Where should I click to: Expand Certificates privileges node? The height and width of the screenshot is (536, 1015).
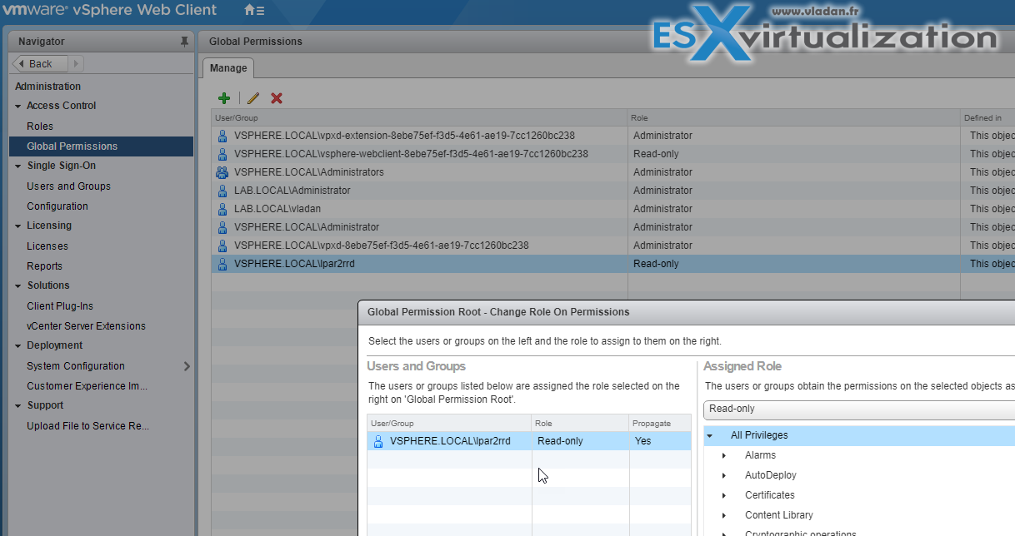[724, 496]
